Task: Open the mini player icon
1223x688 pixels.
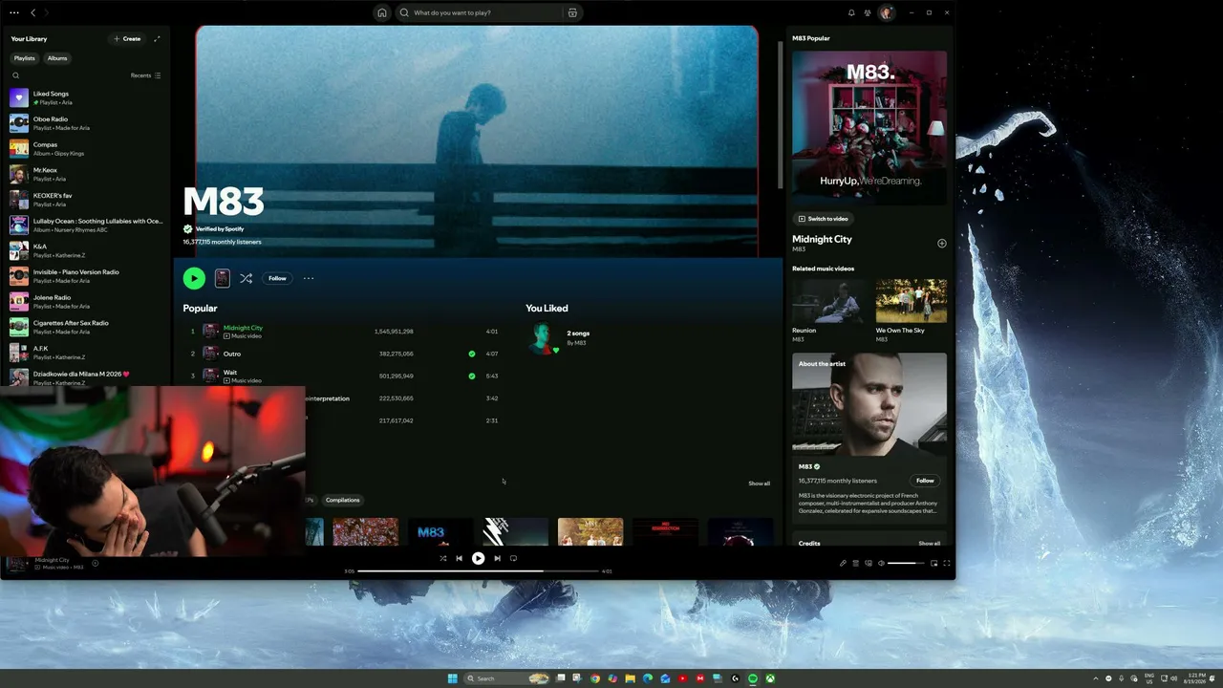Action: click(x=933, y=563)
